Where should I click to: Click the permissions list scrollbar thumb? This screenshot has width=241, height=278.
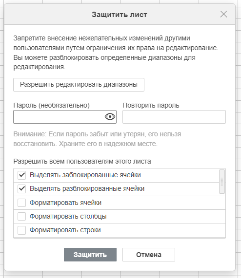[x=222, y=182]
